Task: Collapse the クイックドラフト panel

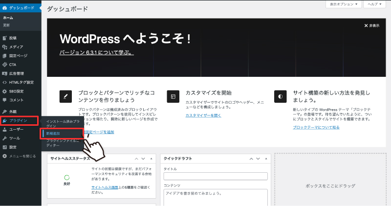Action: tap(266, 159)
